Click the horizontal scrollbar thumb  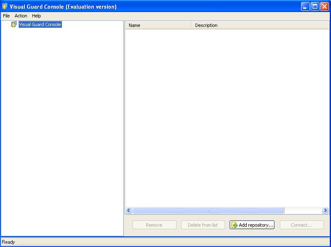point(208,211)
